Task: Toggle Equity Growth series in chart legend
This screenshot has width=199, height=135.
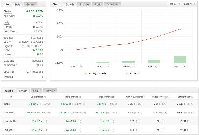Action: [x=95, y=74]
